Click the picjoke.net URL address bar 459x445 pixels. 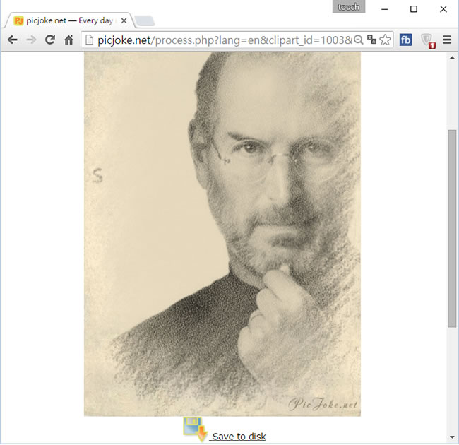[x=219, y=40]
